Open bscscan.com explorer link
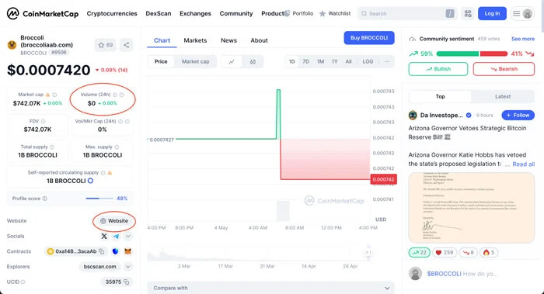This screenshot has height=294, width=544. coord(100,267)
